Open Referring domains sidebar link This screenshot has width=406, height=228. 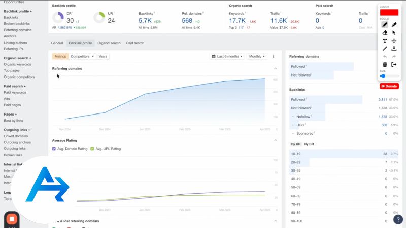click(x=18, y=30)
